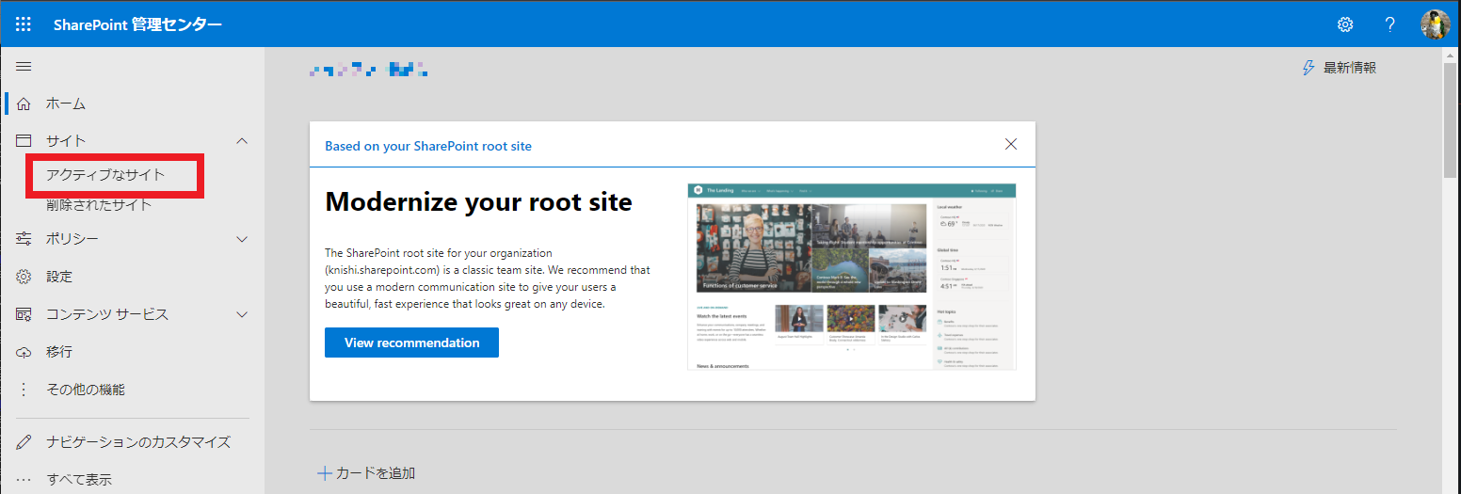The height and width of the screenshot is (494, 1461).
Task: Open the user profile avatar
Action: (x=1435, y=24)
